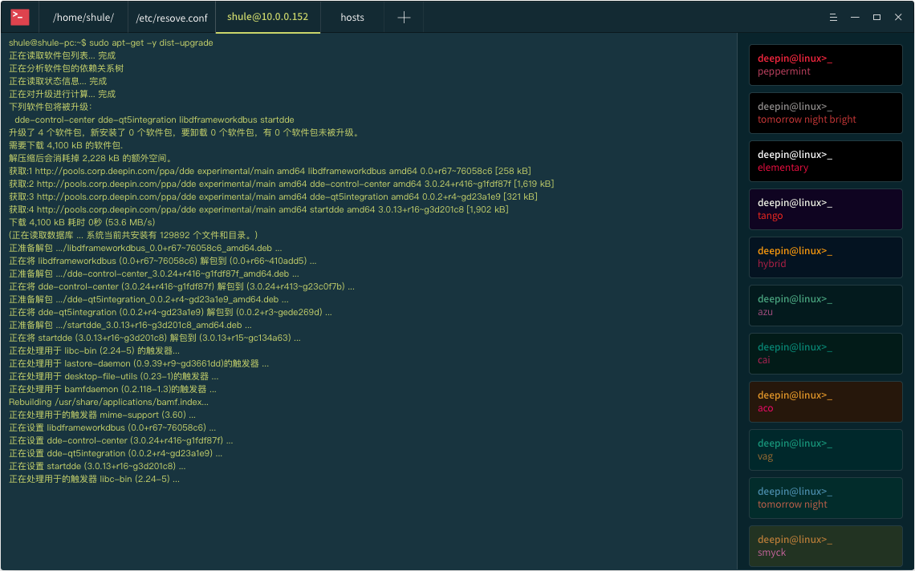
Task: Switch to the azu theme
Action: (826, 306)
